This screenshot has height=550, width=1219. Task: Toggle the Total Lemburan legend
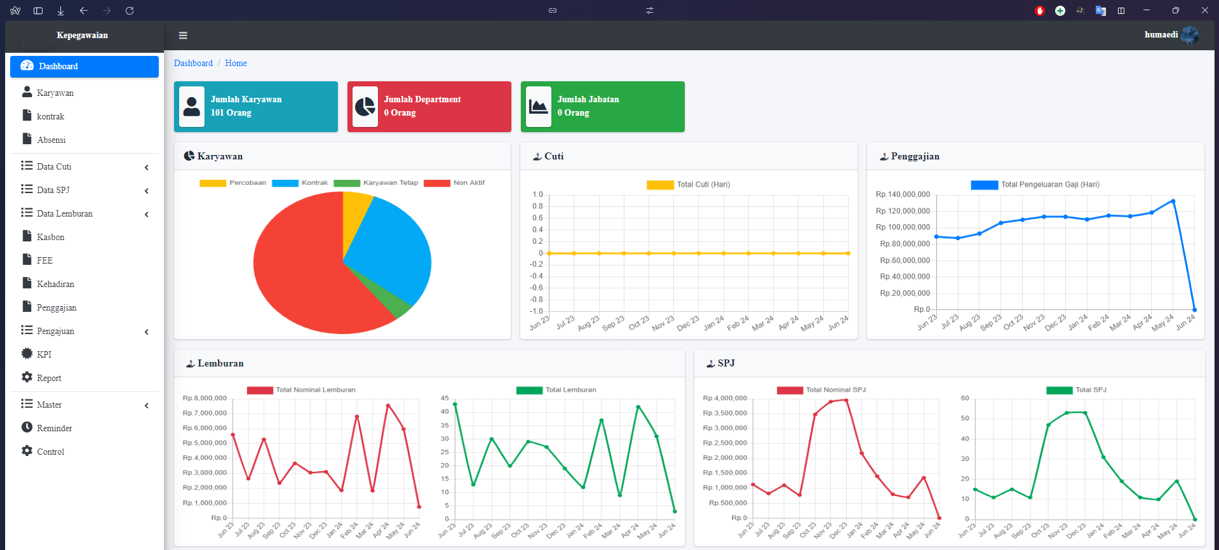coord(556,390)
